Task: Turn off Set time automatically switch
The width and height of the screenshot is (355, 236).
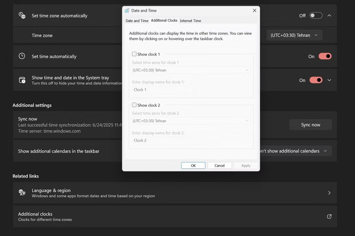Action: pos(325,56)
